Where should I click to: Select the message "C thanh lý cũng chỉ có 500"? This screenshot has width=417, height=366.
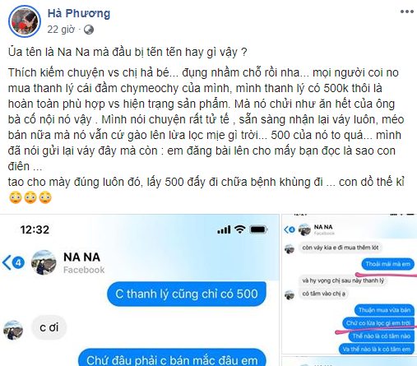point(187,294)
